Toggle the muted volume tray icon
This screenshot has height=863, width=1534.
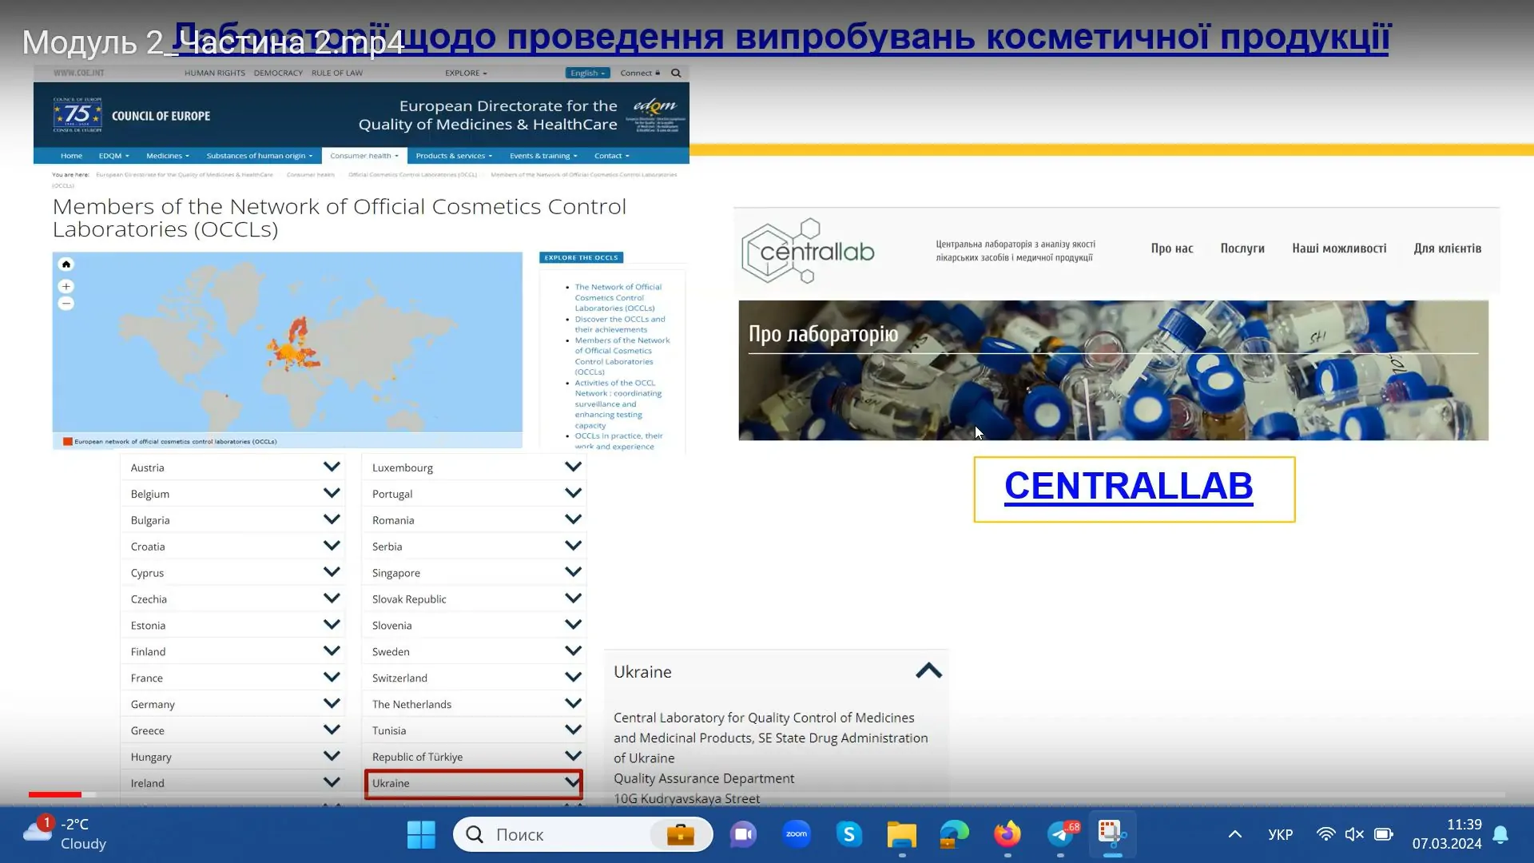tap(1353, 834)
